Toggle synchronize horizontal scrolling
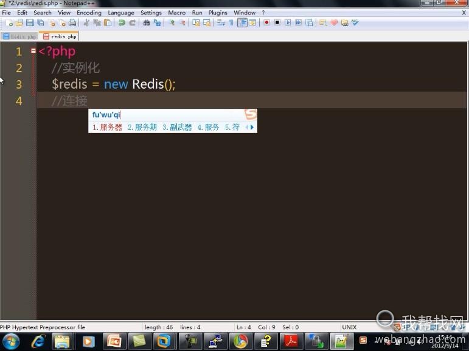 point(207,22)
